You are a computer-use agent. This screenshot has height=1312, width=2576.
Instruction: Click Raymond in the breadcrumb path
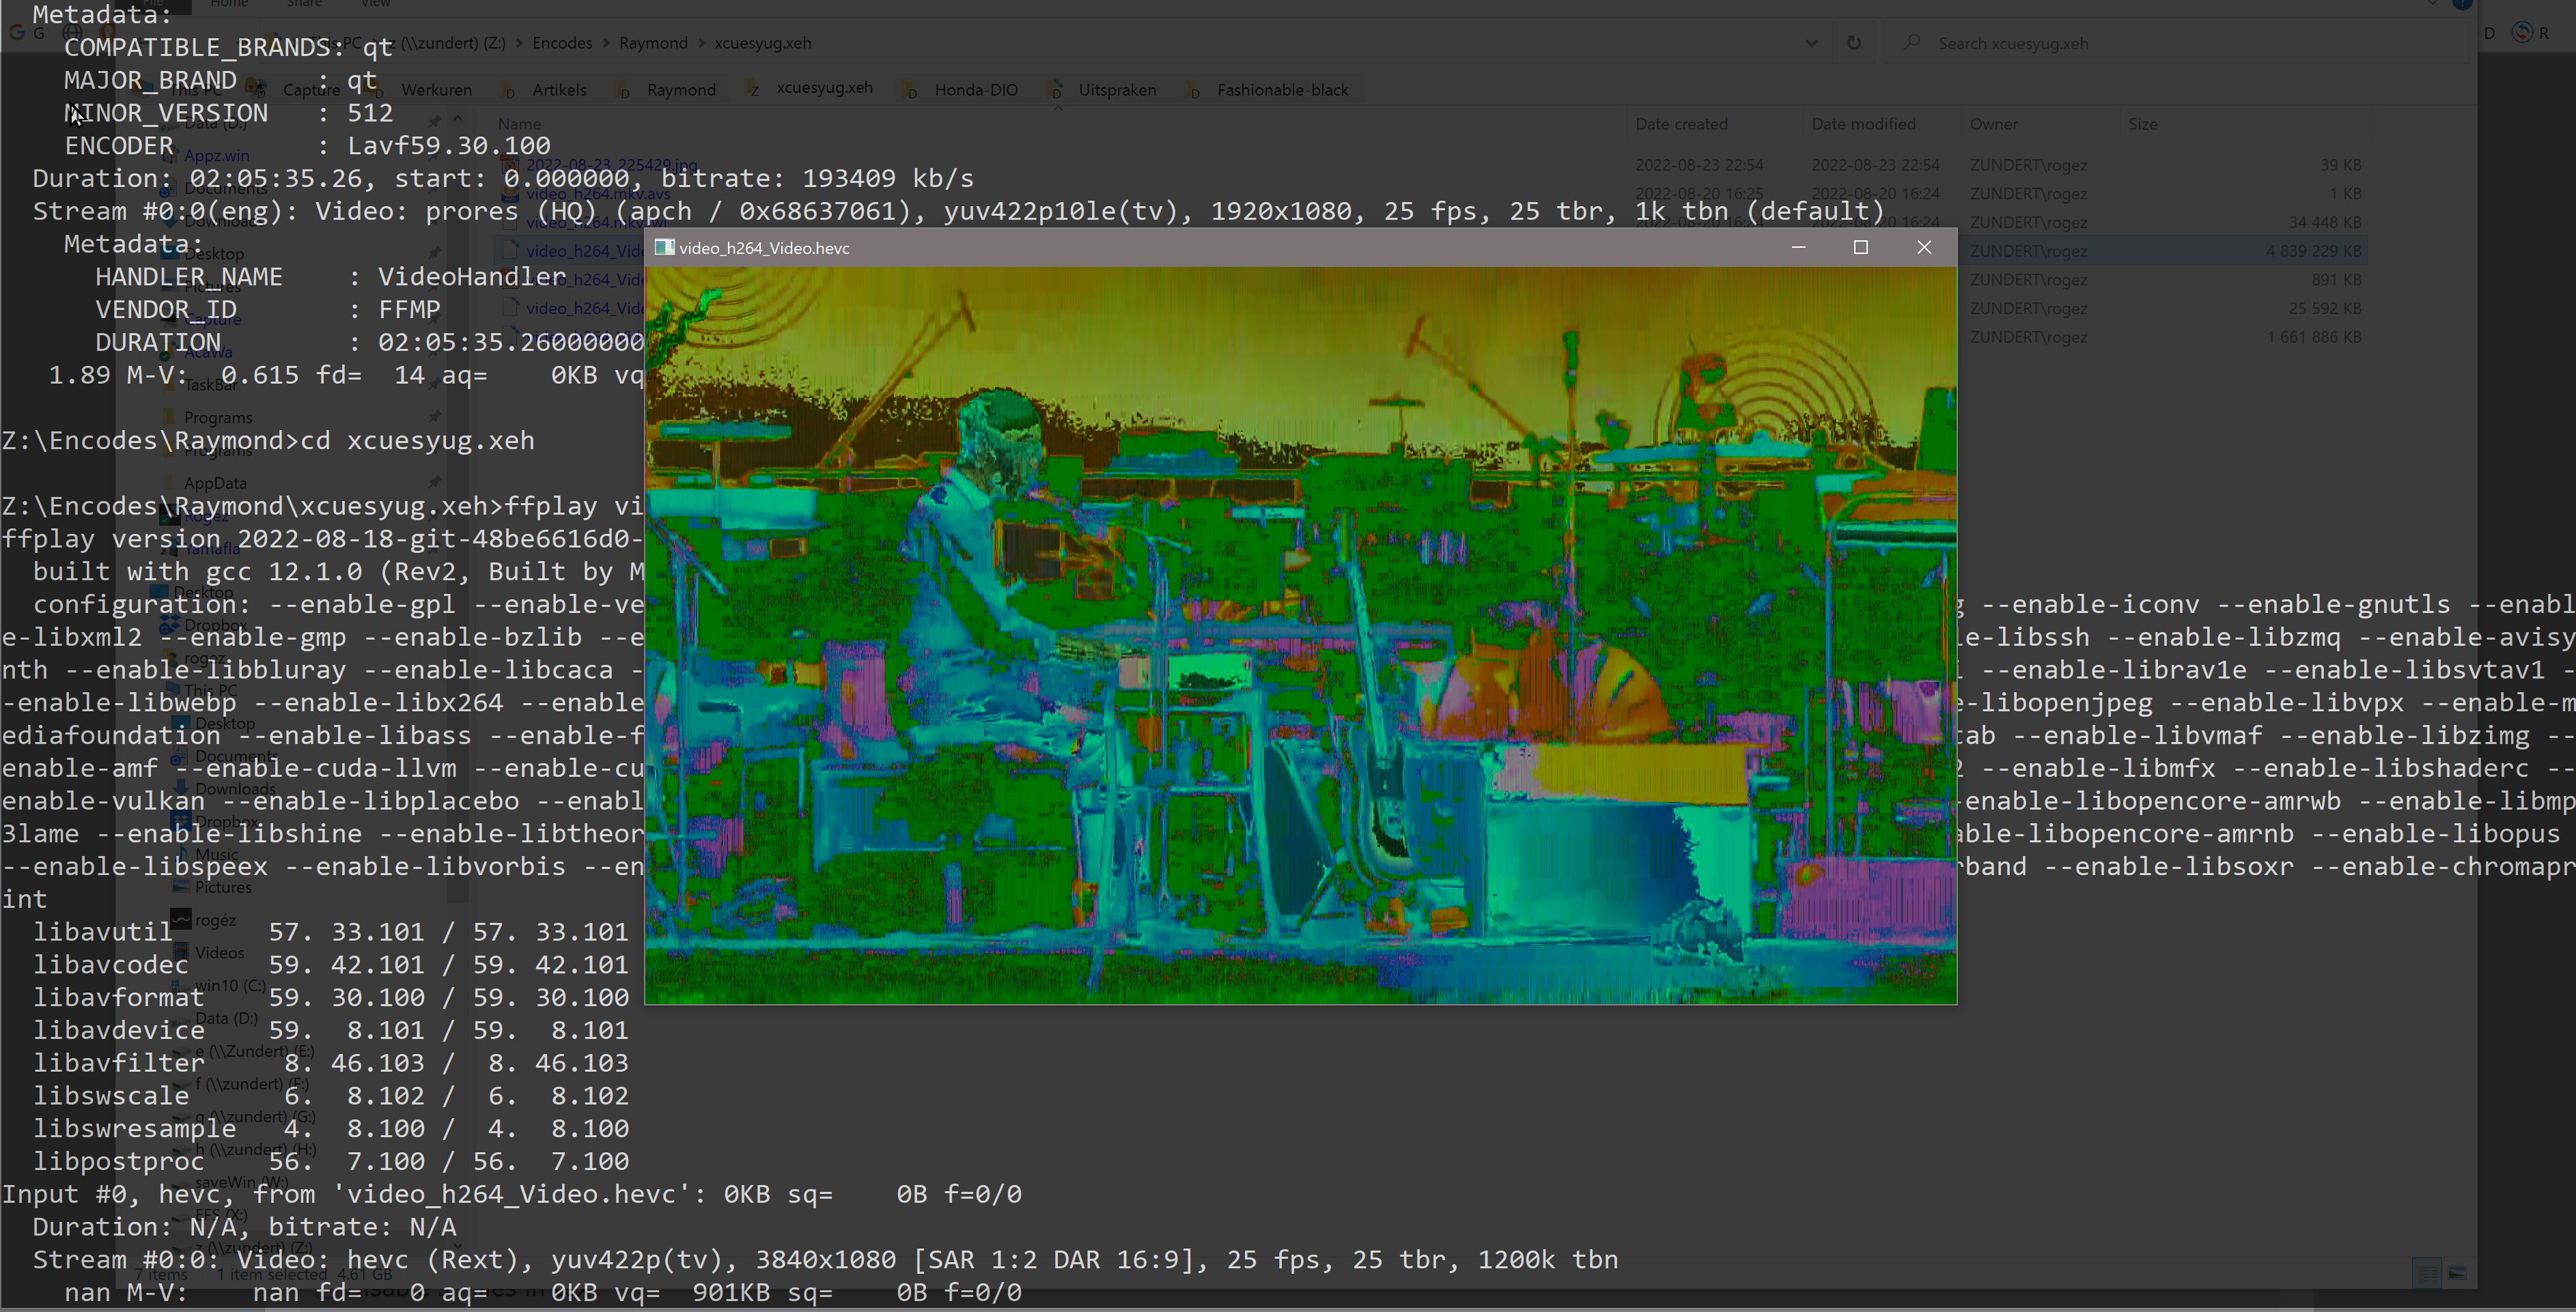click(x=653, y=43)
